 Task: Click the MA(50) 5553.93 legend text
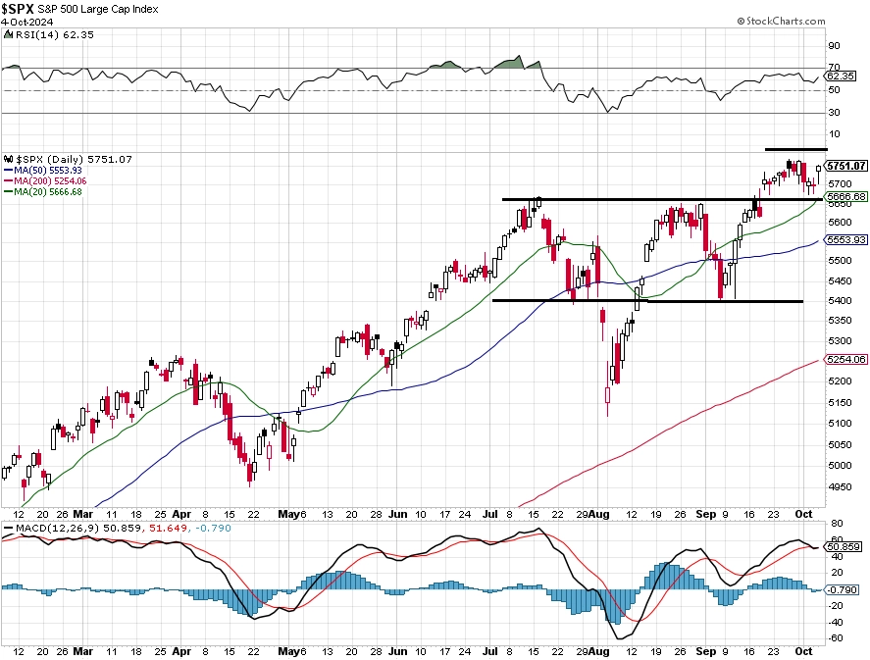click(48, 171)
